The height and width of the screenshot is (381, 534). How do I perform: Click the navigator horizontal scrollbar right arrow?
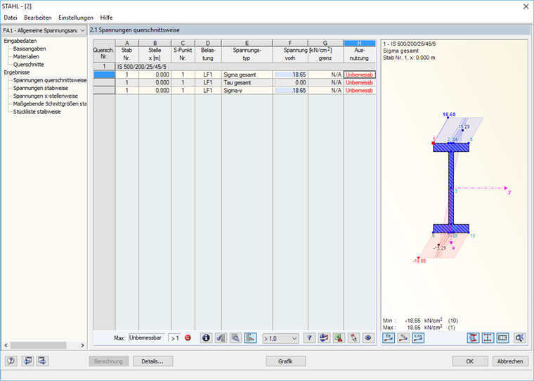click(x=82, y=345)
